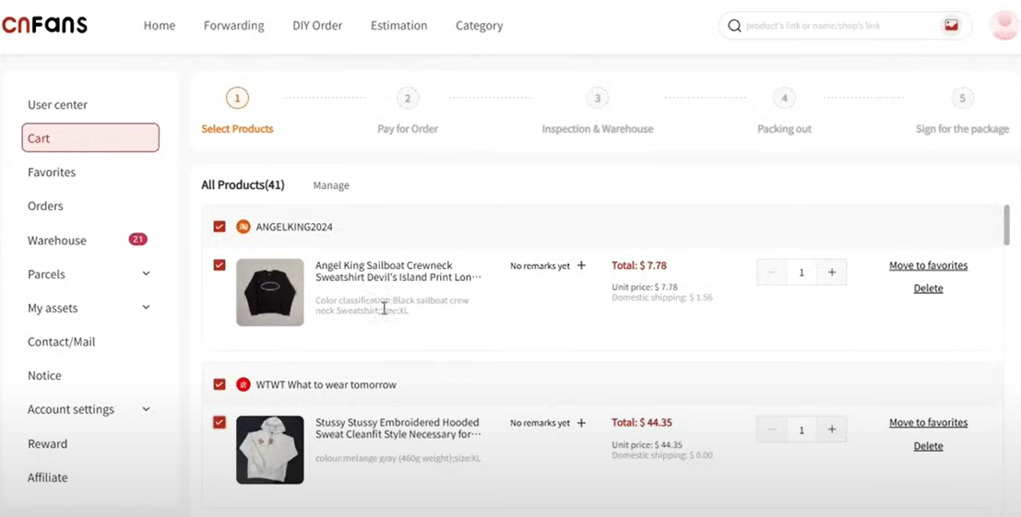This screenshot has width=1021, height=517.
Task: Click ANGELKING2024 shop icon
Action: pyautogui.click(x=243, y=227)
